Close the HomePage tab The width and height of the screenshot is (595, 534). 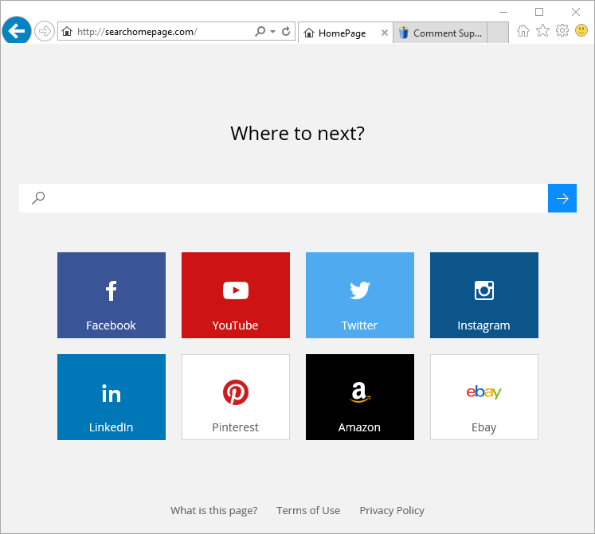[385, 33]
